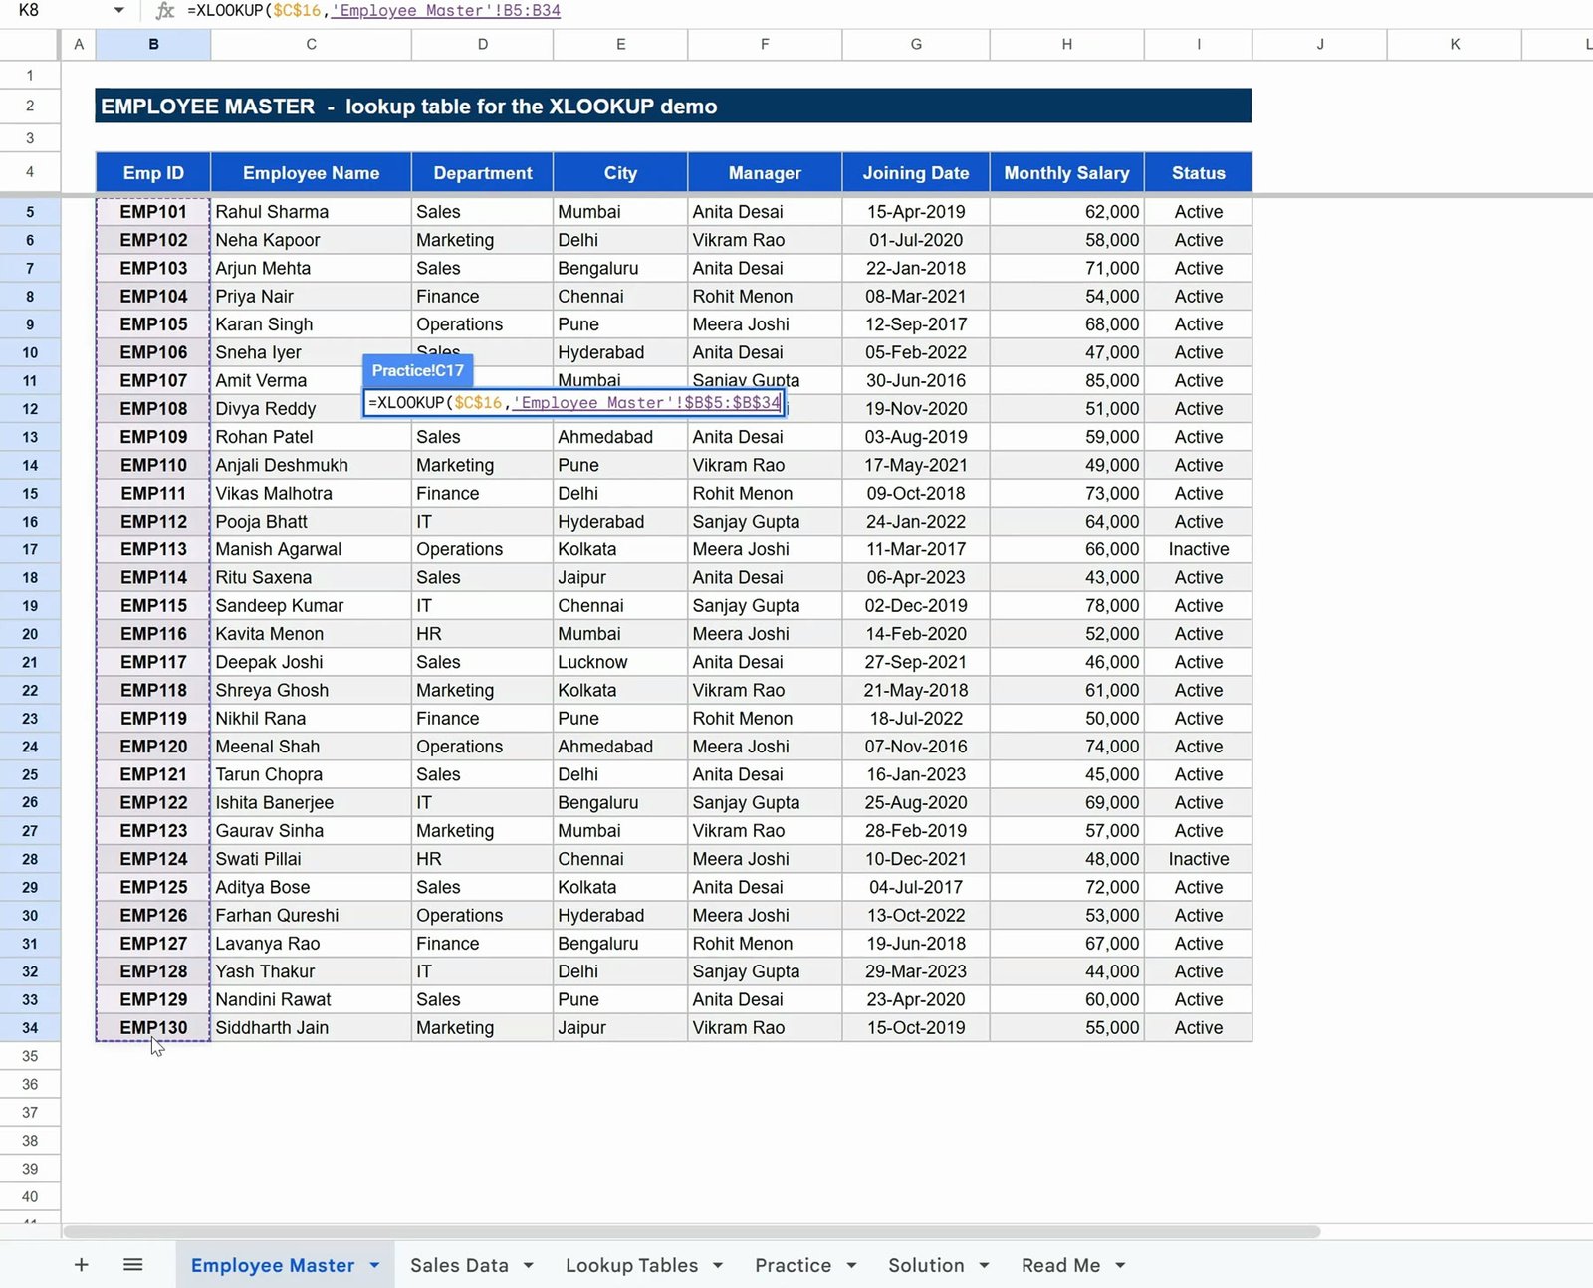1593x1288 pixels.
Task: Select column C header
Action: click(311, 44)
